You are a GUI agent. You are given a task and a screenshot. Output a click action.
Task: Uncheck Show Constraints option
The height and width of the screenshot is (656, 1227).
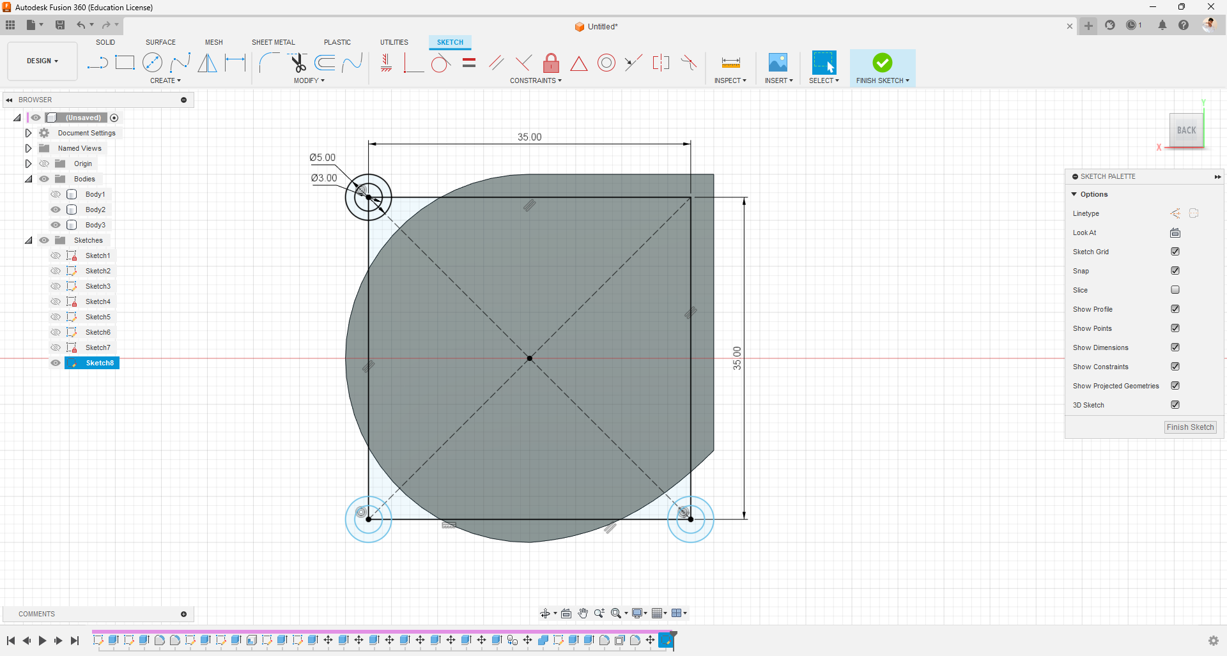coord(1175,367)
